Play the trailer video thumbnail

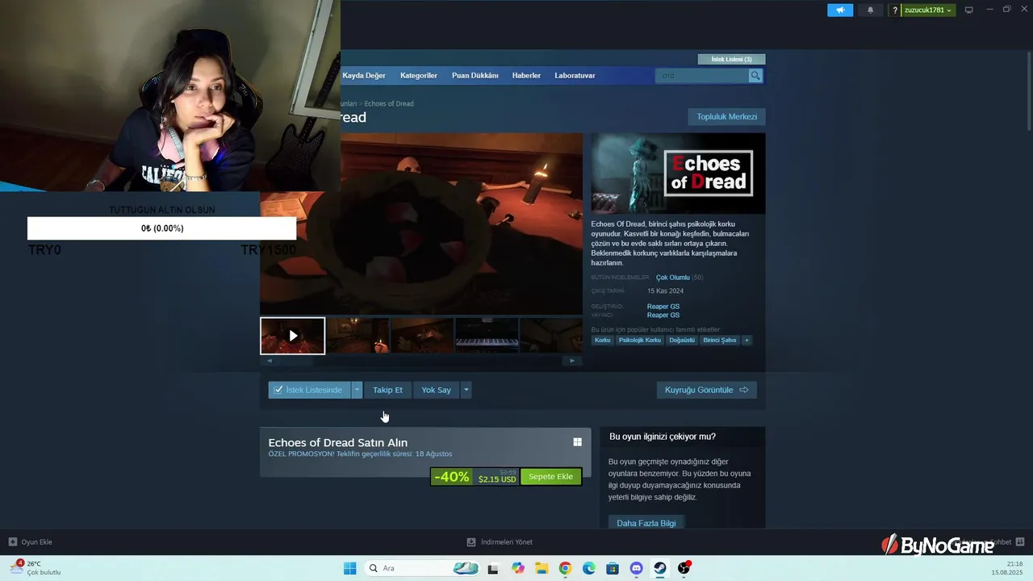click(x=292, y=336)
